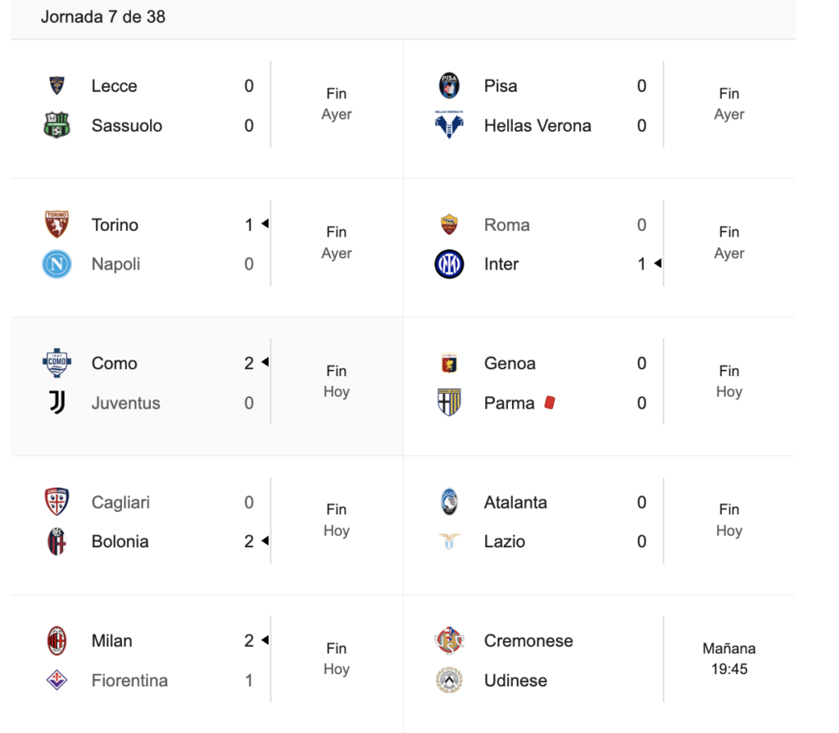
Task: Select the Jornada 7 de 38 header
Action: pyautogui.click(x=103, y=16)
